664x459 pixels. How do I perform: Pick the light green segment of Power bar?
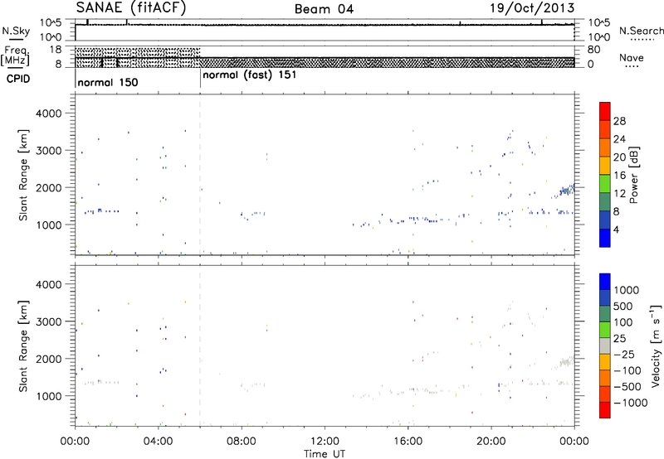coord(605,183)
